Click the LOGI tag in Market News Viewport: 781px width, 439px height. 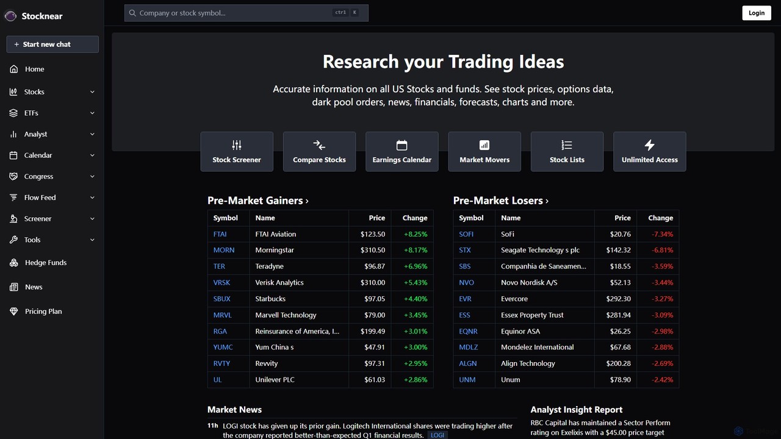click(437, 435)
